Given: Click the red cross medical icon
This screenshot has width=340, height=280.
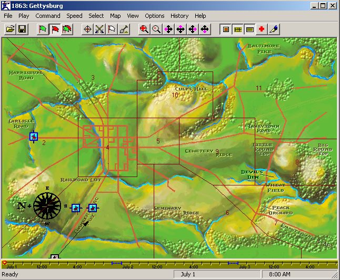Looking at the screenshot, I should tap(262, 29).
